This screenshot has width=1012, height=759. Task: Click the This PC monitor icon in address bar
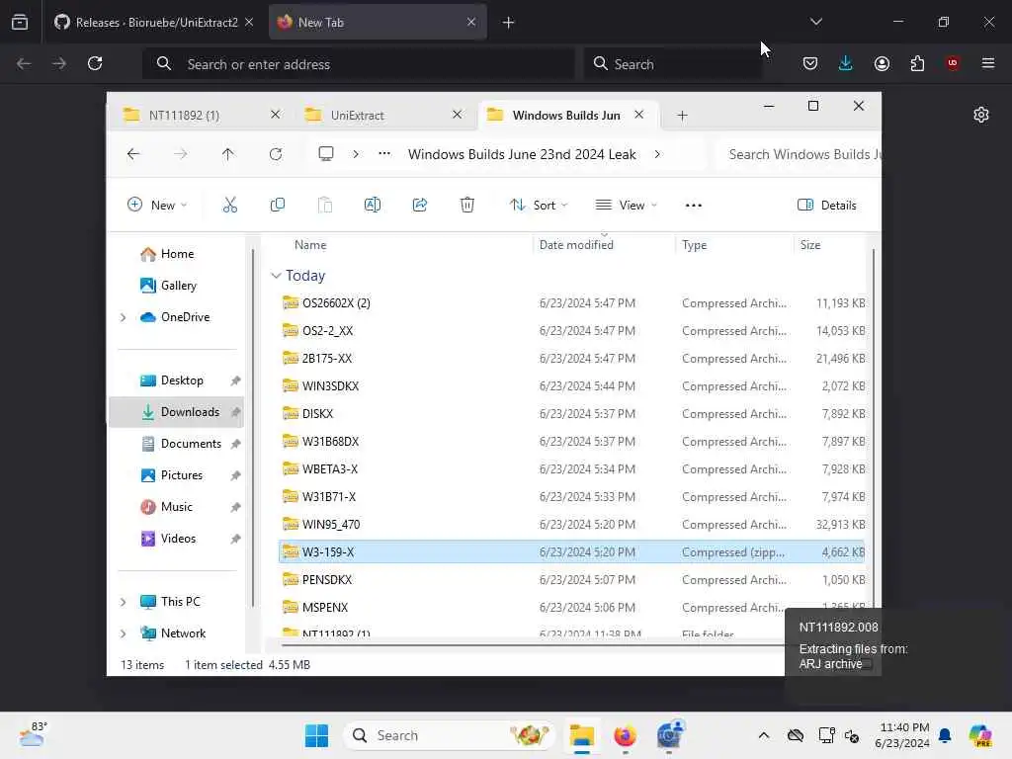[326, 153]
